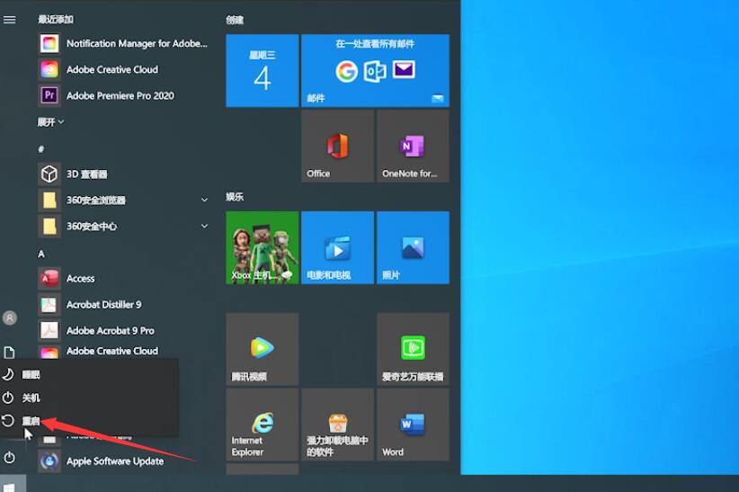The image size is (739, 492).
Task: Launch Adobe Acrobat 9 Pro
Action: (x=123, y=331)
